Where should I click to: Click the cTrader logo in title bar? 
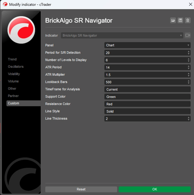5,5
